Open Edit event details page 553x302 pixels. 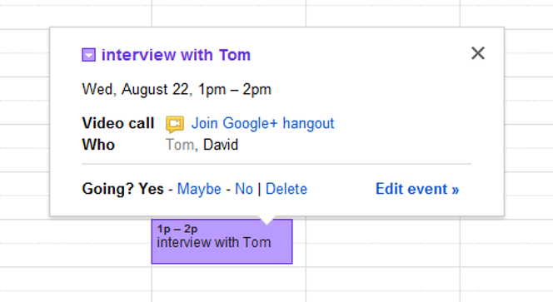[x=417, y=189]
